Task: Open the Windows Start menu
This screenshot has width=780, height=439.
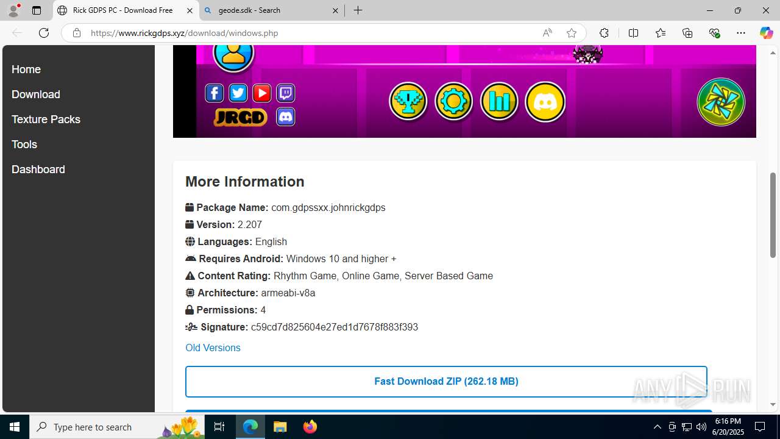Action: pos(15,427)
